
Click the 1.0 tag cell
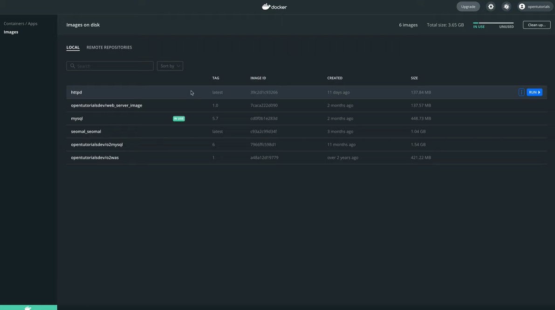point(215,105)
